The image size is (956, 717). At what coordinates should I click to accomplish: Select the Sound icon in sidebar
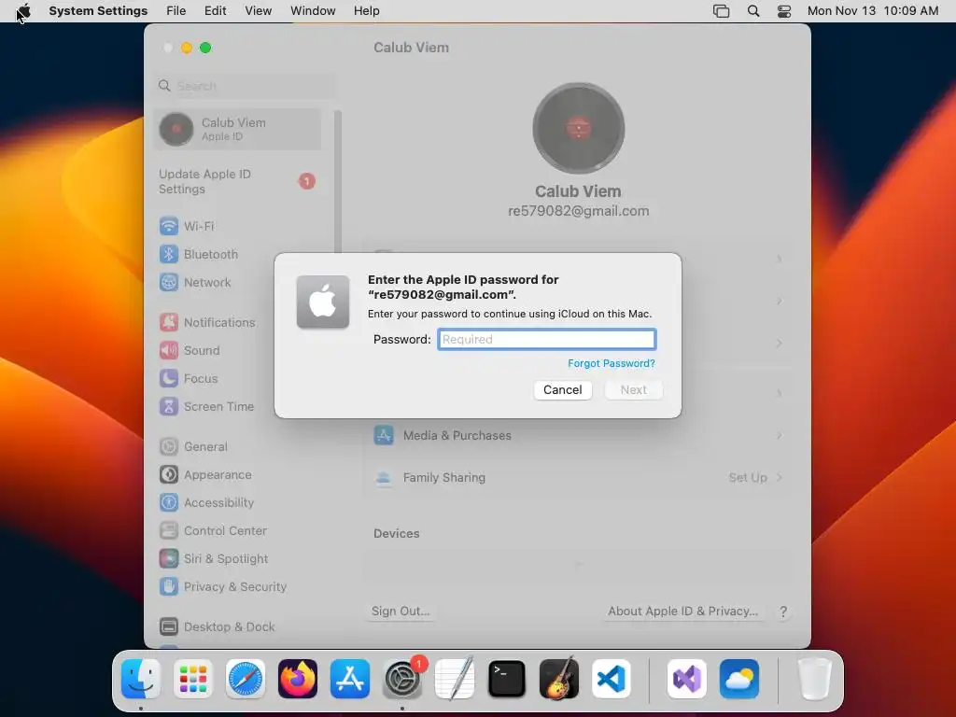point(169,351)
